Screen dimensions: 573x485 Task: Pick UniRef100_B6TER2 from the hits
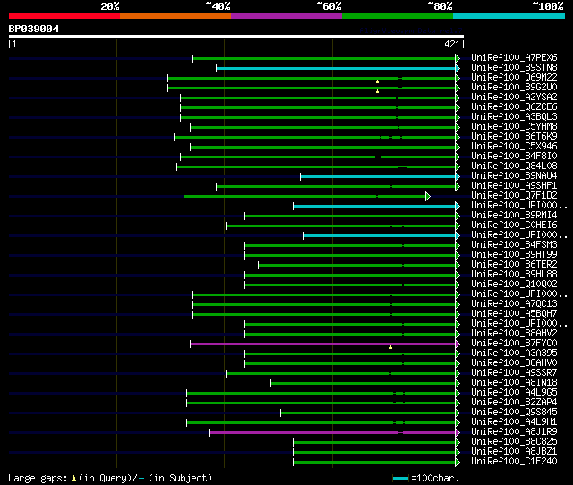514,265
